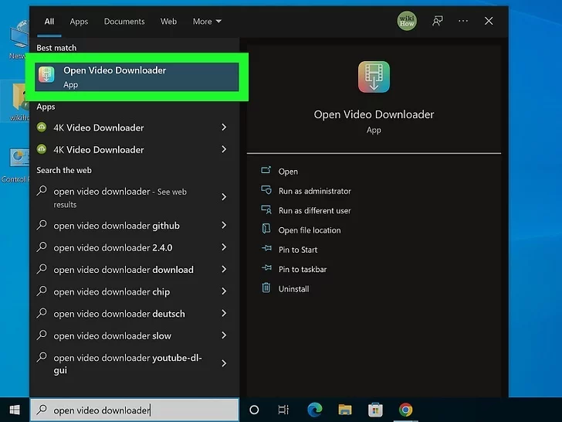
Task: Expand arrow beside the slow suggestion
Action: [x=224, y=335]
